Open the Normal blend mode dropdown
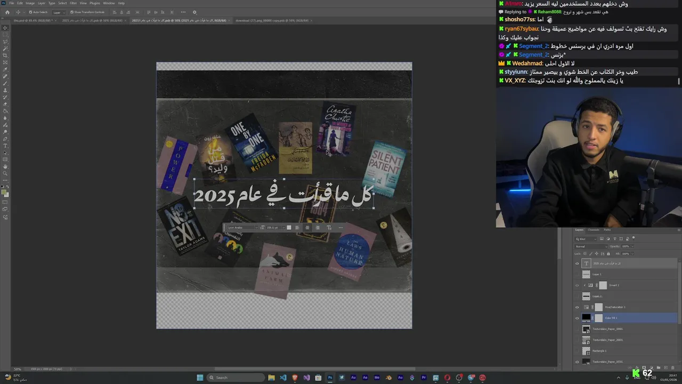Image resolution: width=682 pixels, height=384 pixels. point(591,246)
